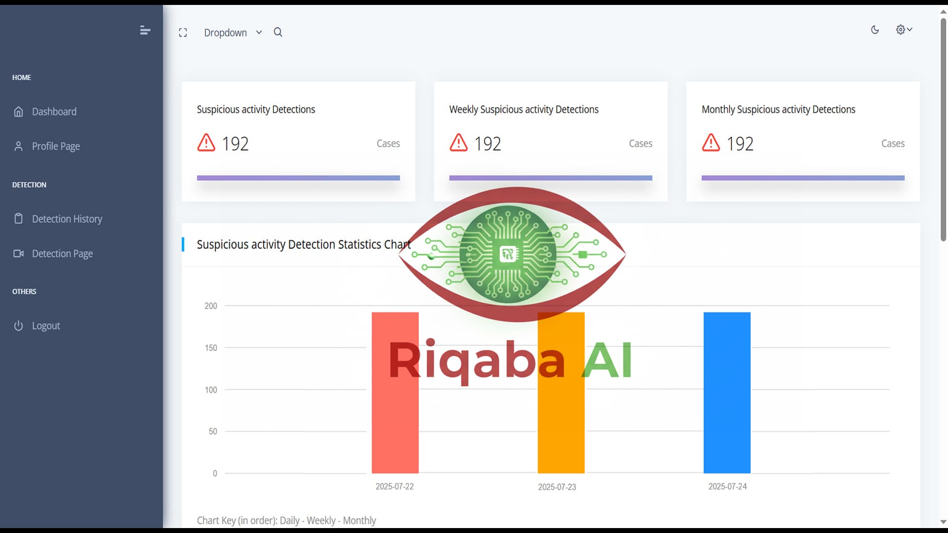Click the Detection History clipboard icon

[18, 219]
